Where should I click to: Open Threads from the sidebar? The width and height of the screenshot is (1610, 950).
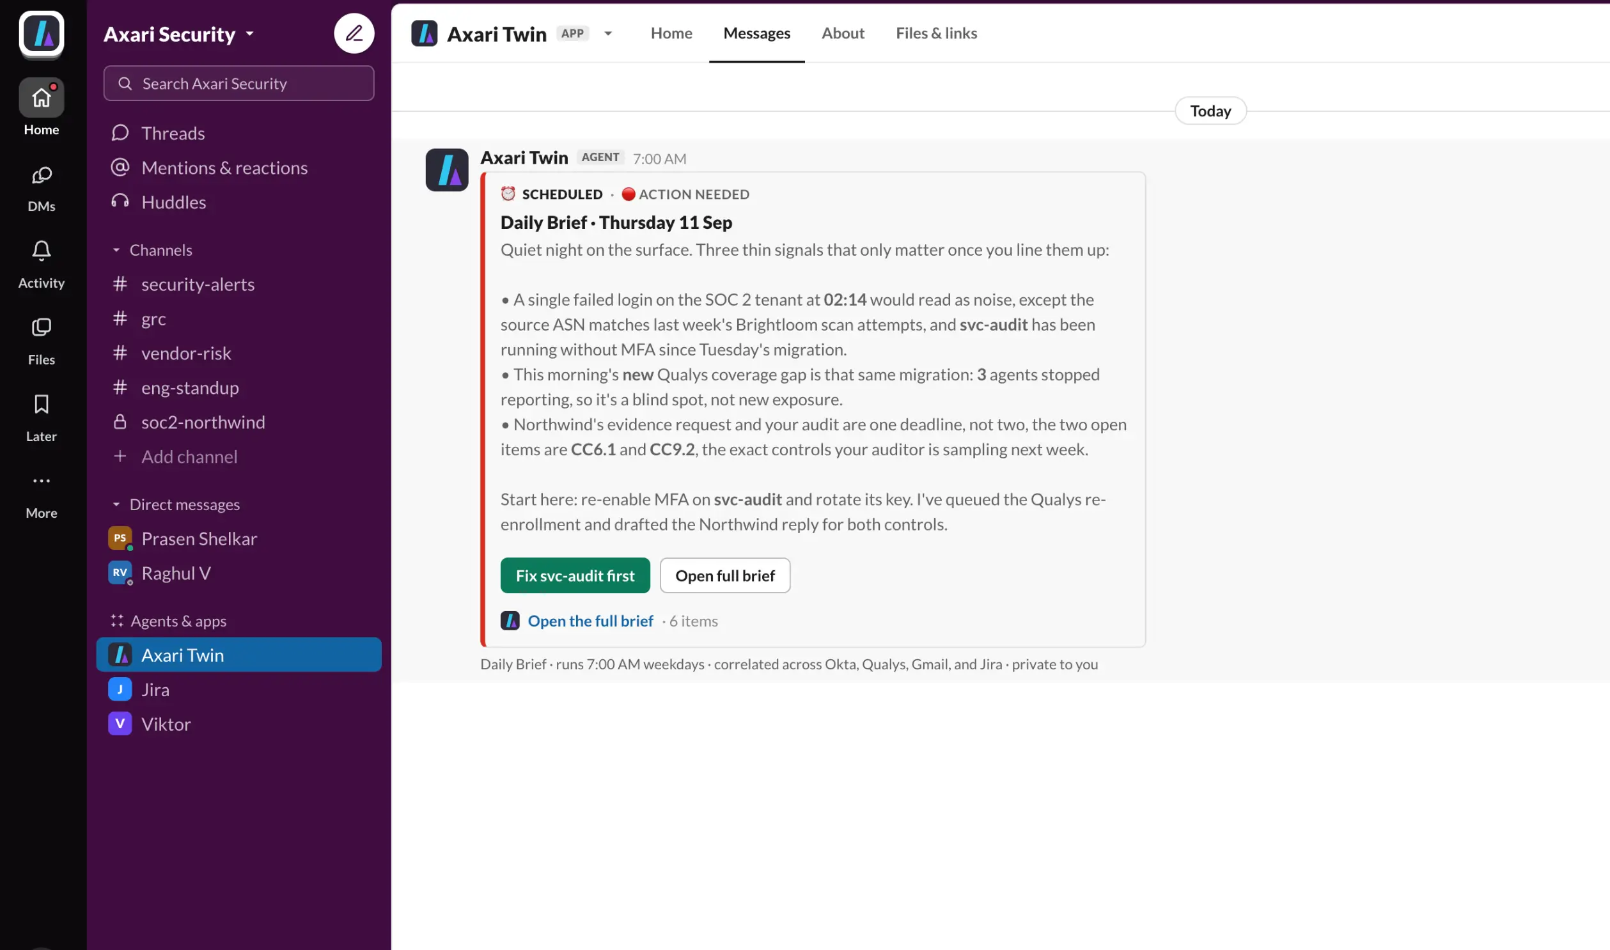point(173,133)
